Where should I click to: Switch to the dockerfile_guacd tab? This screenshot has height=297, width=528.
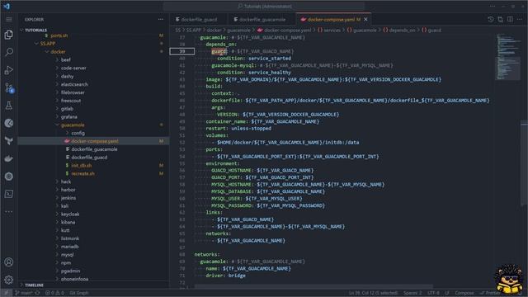coord(199,20)
